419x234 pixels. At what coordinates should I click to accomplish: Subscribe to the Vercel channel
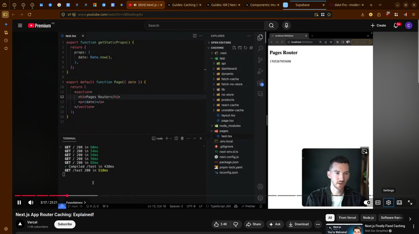tap(65, 224)
